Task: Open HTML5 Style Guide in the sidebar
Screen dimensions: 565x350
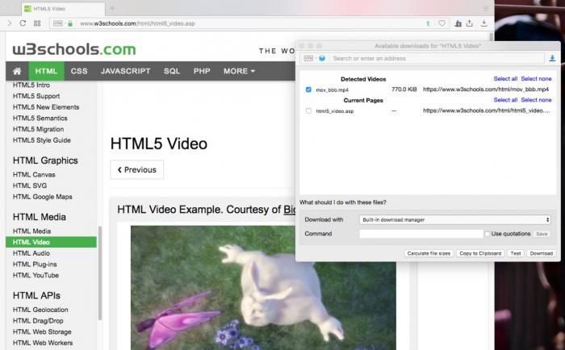Action: pos(42,140)
